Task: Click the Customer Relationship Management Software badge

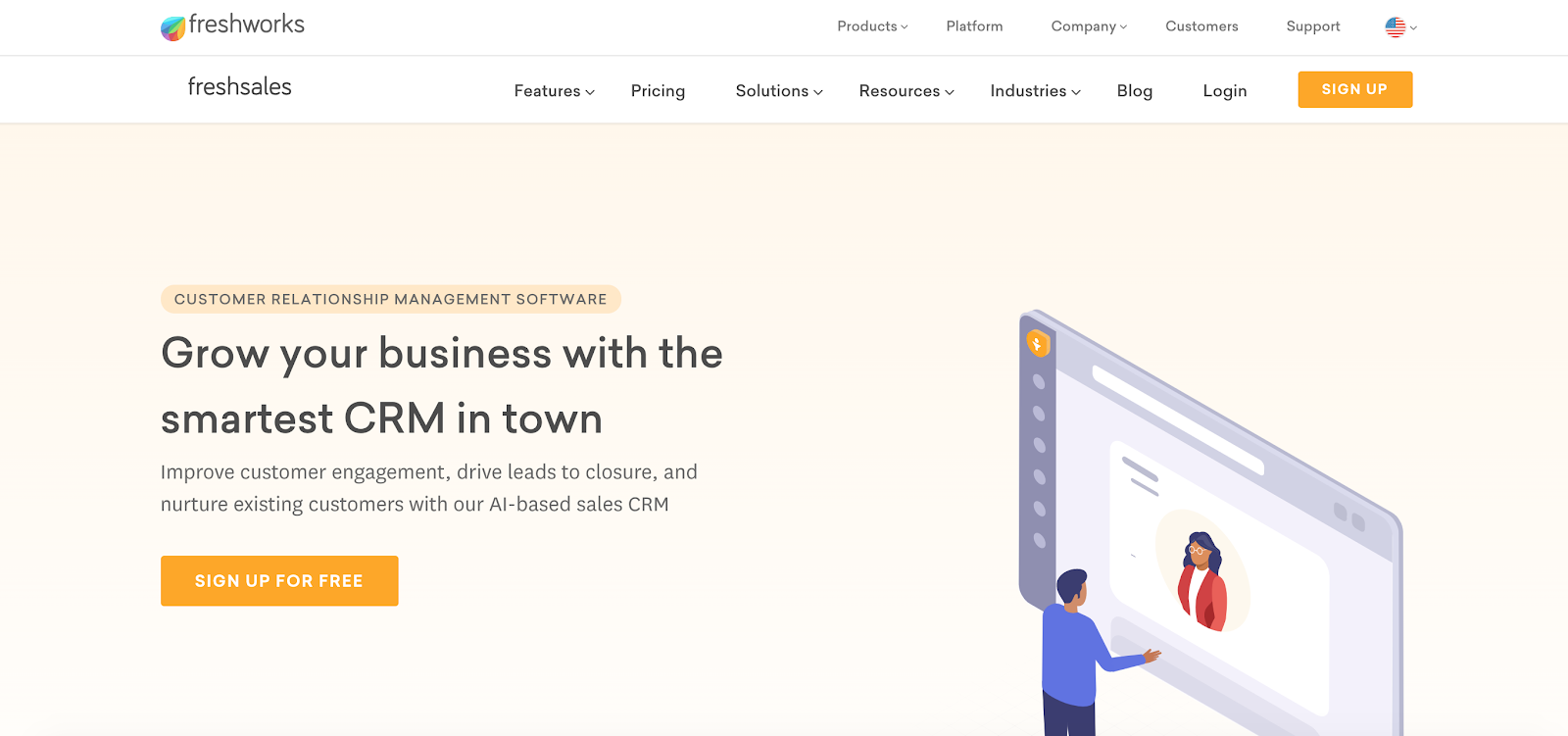Action: tap(391, 299)
